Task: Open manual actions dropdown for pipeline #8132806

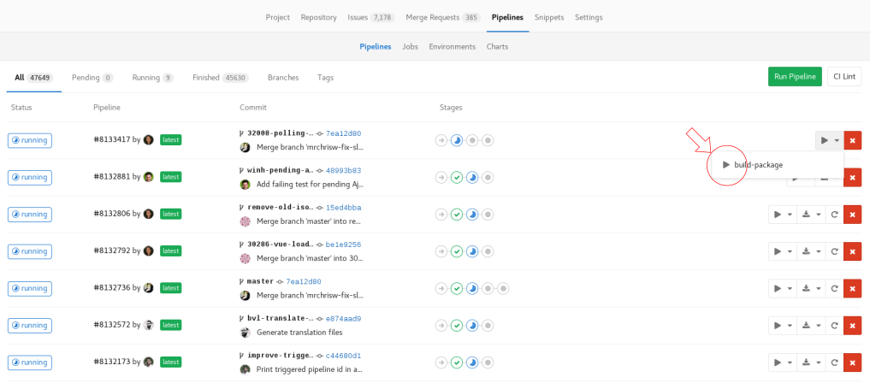Action: pos(782,215)
